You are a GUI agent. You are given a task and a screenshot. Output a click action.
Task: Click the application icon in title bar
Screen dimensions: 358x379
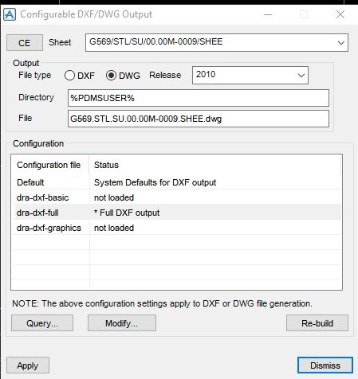pyautogui.click(x=10, y=14)
